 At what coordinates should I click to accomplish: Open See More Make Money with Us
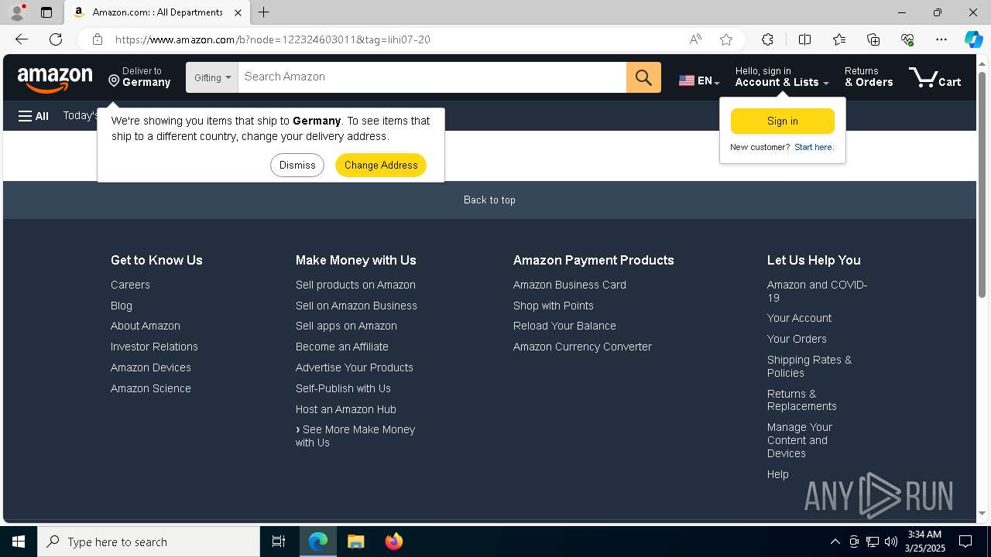pyautogui.click(x=355, y=436)
